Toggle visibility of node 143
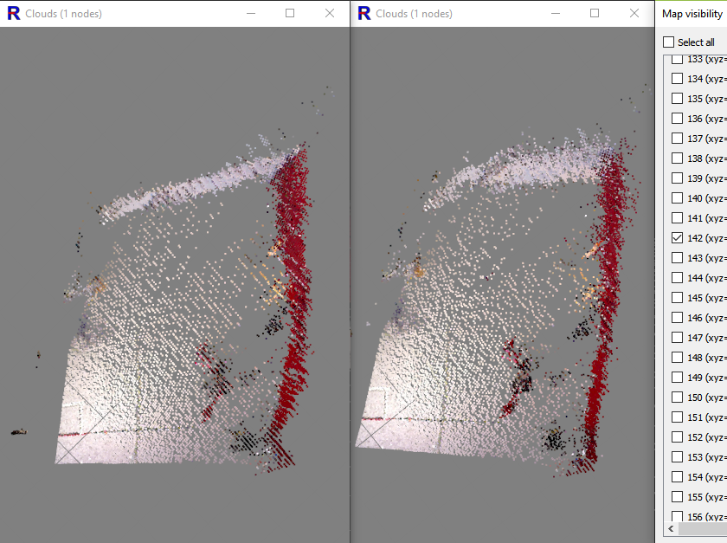Viewport: 727px width, 543px height. click(x=678, y=258)
